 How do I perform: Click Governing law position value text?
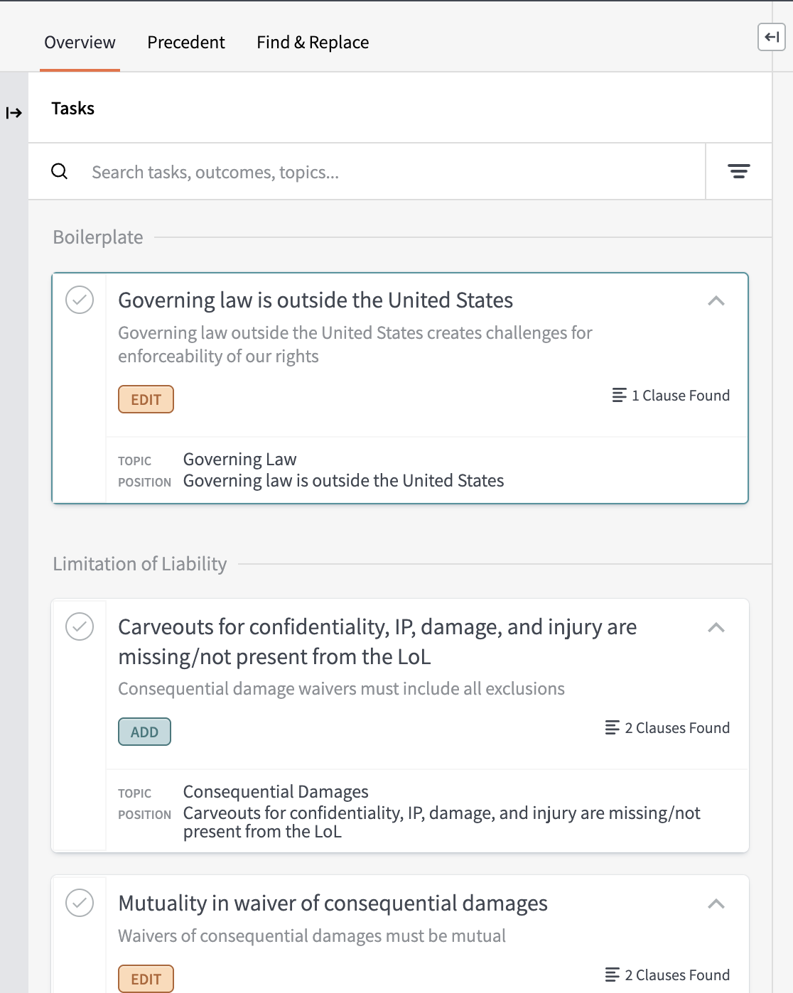(343, 481)
